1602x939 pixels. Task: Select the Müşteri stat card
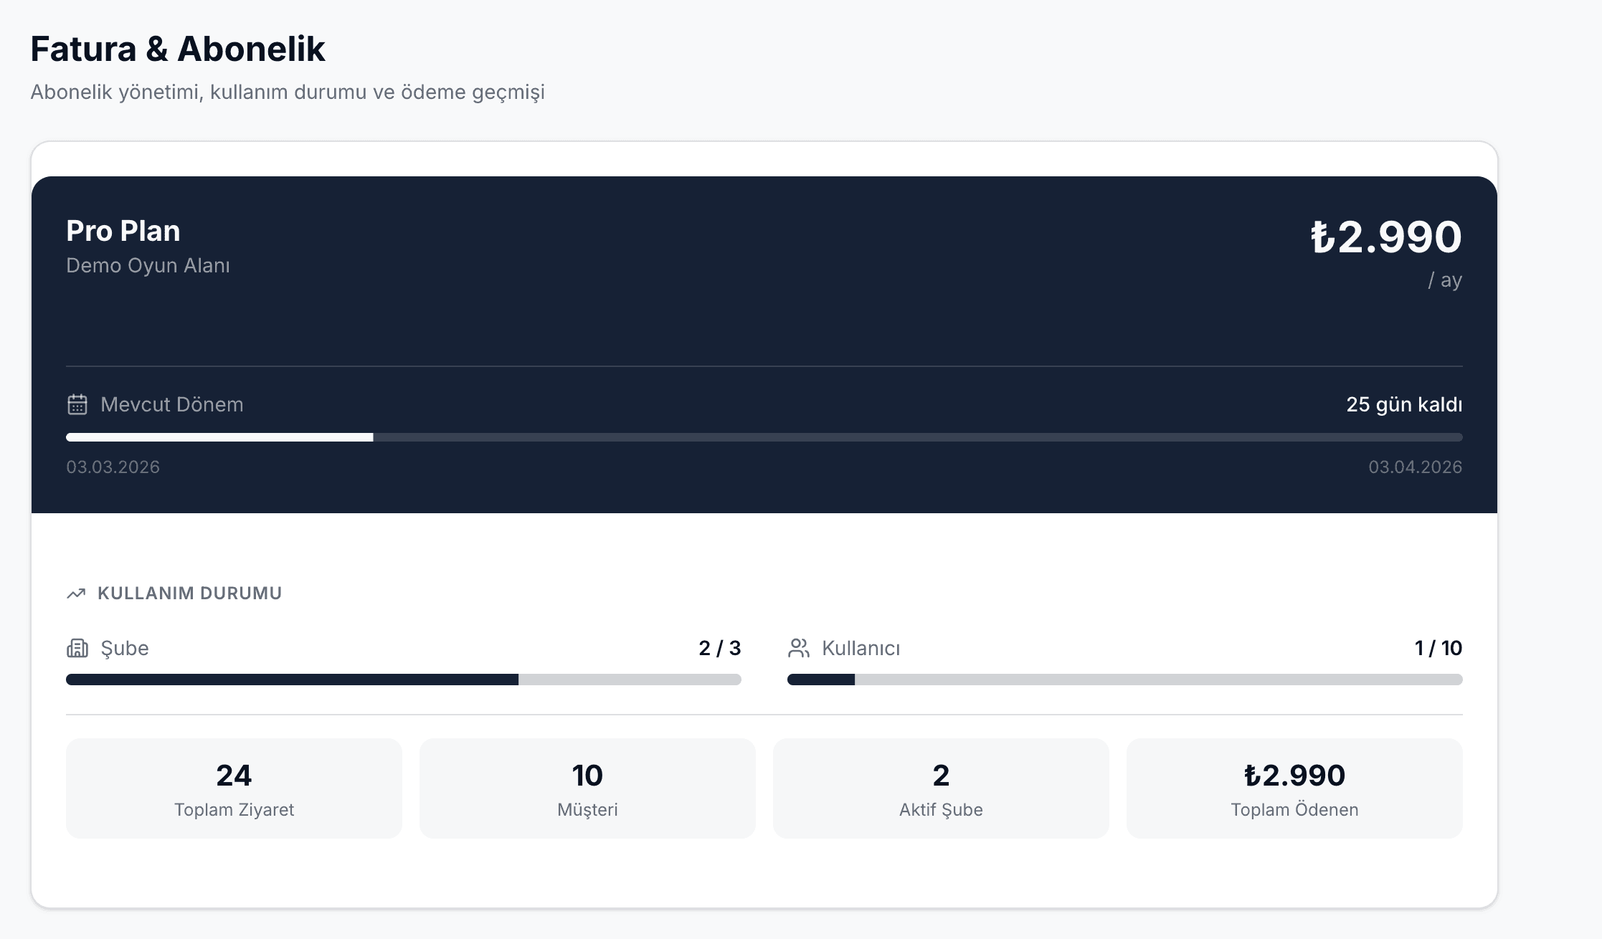click(x=587, y=788)
